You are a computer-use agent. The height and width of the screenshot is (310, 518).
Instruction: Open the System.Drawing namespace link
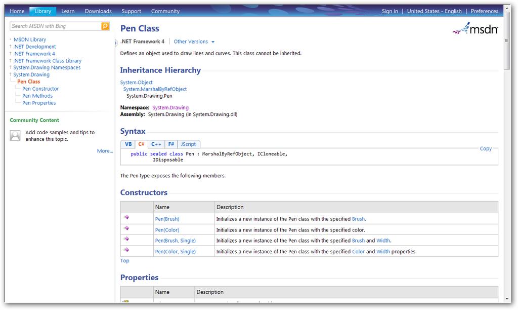tap(170, 107)
